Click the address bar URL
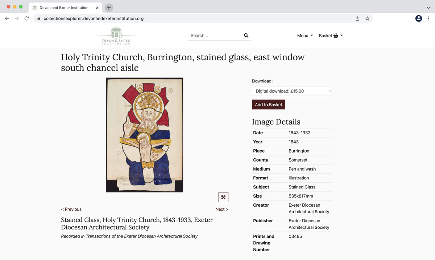This screenshot has width=435, height=260. (94, 19)
